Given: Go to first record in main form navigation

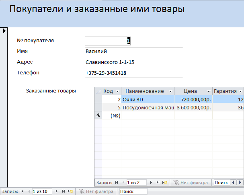Looking at the screenshot, I should coord(22,191).
